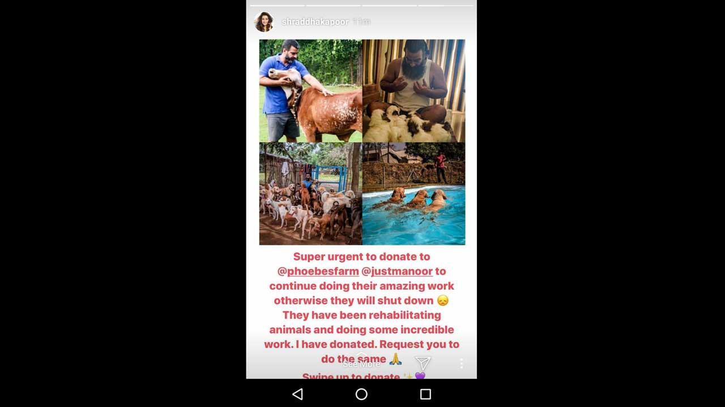The height and width of the screenshot is (407, 725).
Task: Open shraddhakapoor's profile picture avatar
Action: 263,22
